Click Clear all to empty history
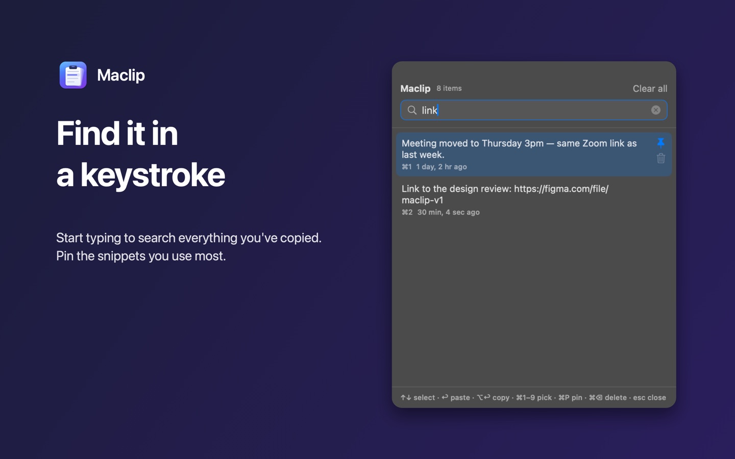Screen dimensions: 735x459 click(x=650, y=89)
